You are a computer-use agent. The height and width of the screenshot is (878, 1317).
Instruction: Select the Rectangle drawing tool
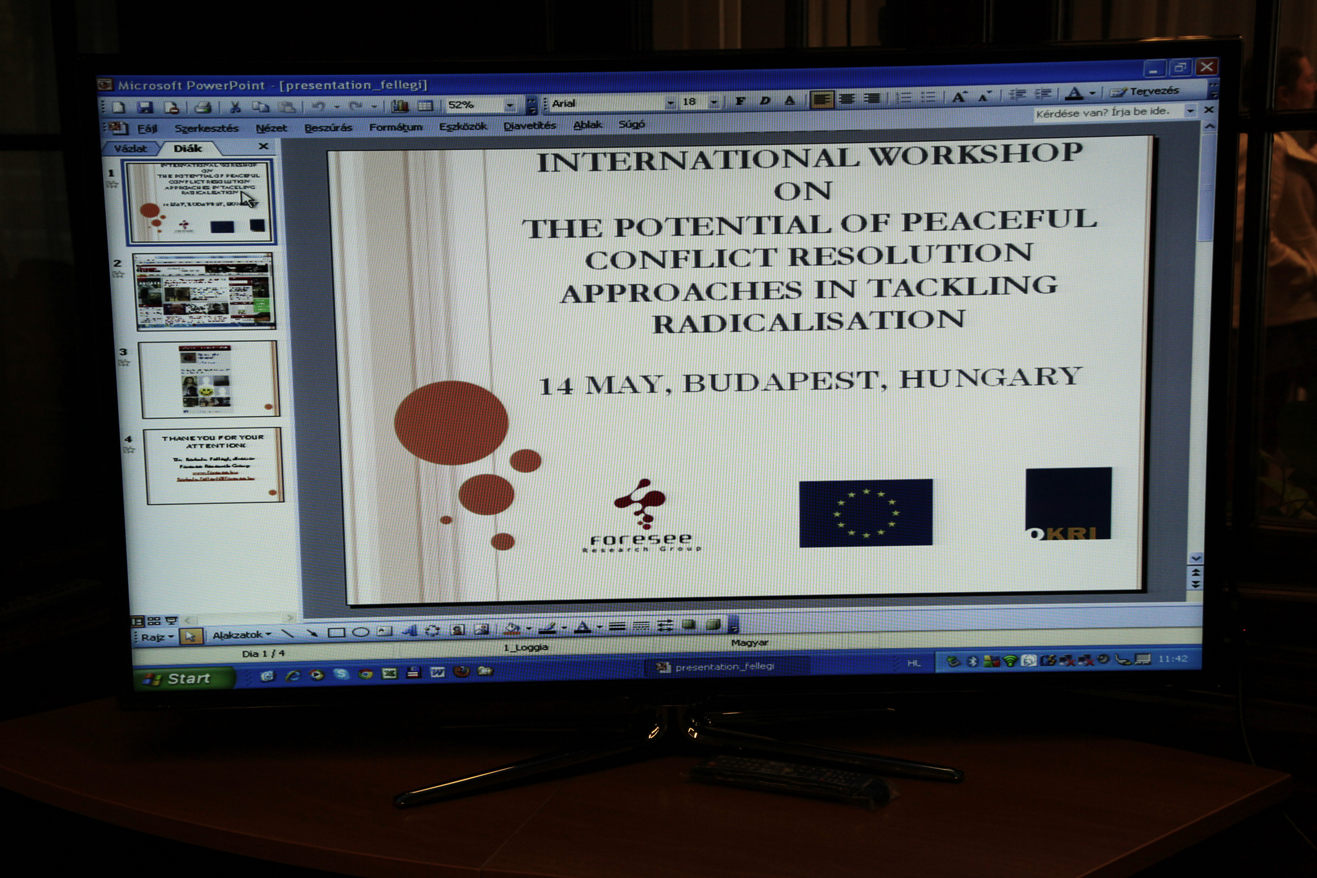click(336, 633)
